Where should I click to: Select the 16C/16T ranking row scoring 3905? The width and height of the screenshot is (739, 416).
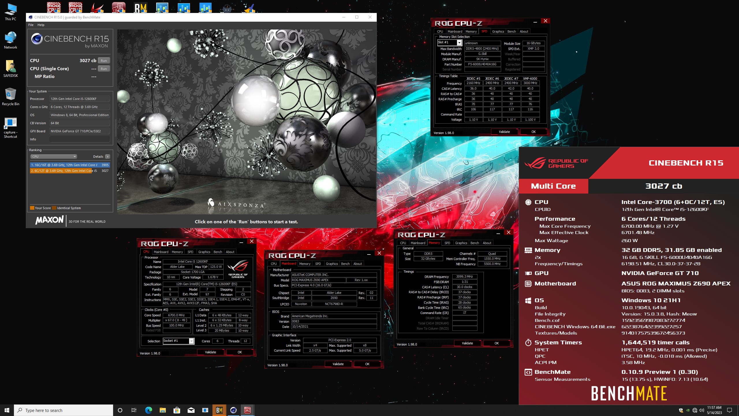click(x=70, y=165)
